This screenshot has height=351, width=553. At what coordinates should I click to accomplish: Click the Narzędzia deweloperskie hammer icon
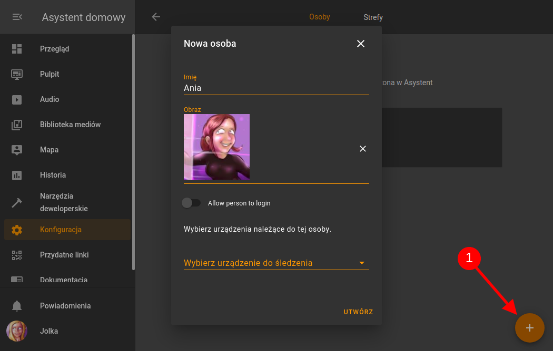(17, 202)
